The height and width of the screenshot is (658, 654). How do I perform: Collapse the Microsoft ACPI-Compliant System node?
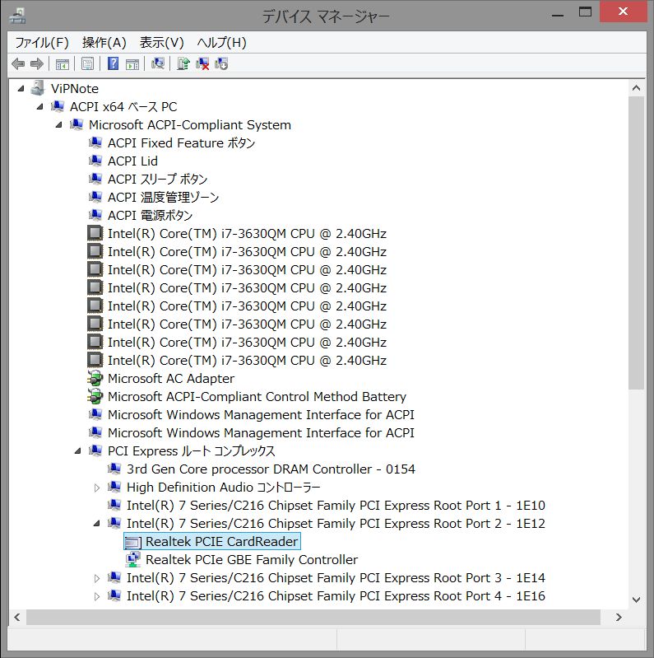pos(58,124)
